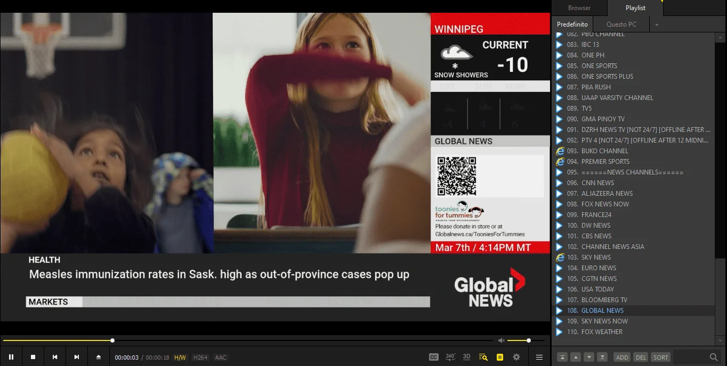Select playlist entry 083. IBC 13
The height and width of the screenshot is (366, 727).
pyautogui.click(x=634, y=45)
